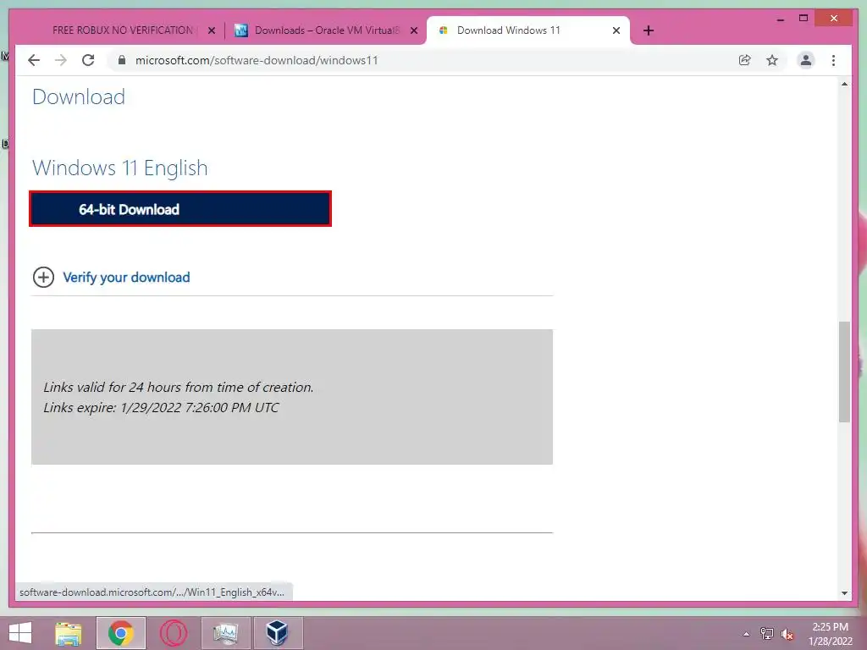
Task: Switch to the FREE ROBUX NO VERIFICATION tab
Action: [x=122, y=30]
